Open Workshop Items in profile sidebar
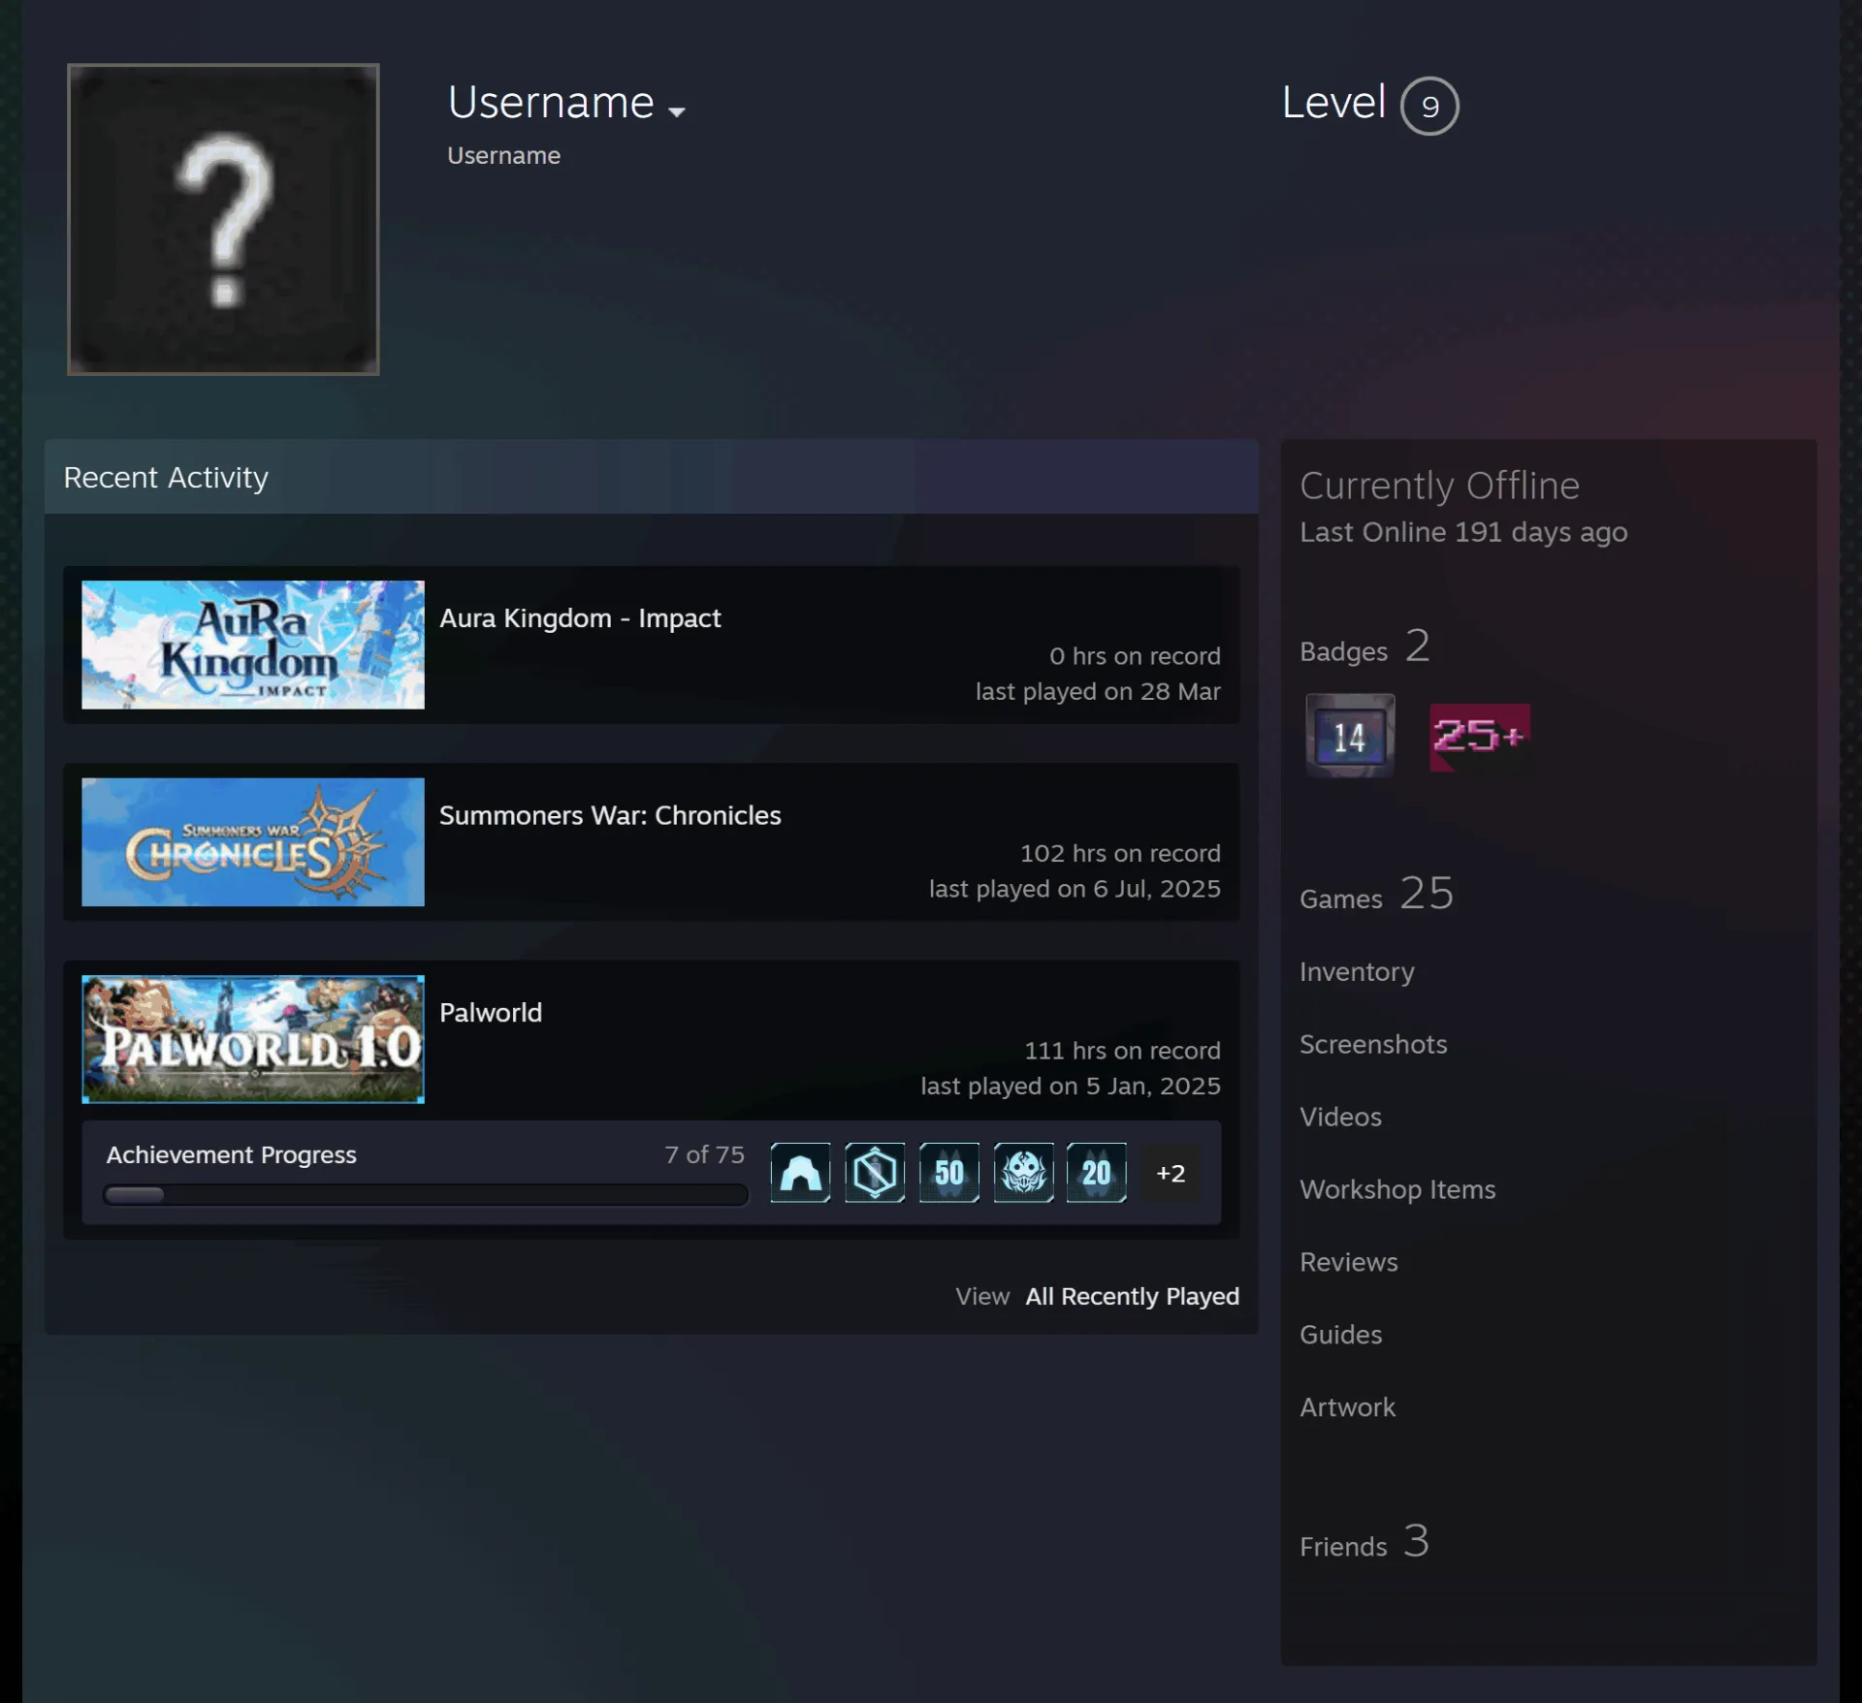The height and width of the screenshot is (1703, 1862). coord(1397,1189)
